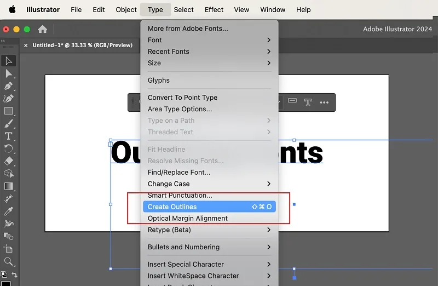Select the Gradient tool
438x286 pixels.
coord(9,186)
